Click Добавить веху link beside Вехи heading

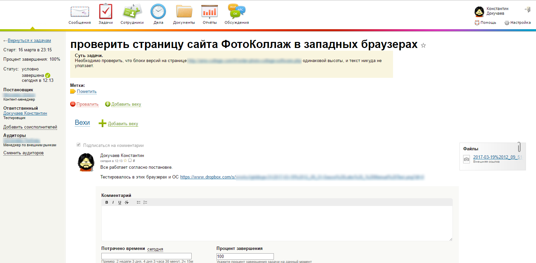tap(123, 123)
